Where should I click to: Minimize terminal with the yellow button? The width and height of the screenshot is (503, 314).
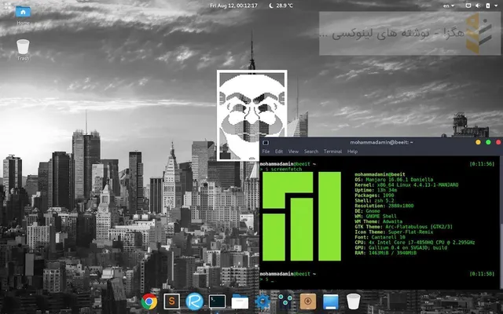[478, 142]
